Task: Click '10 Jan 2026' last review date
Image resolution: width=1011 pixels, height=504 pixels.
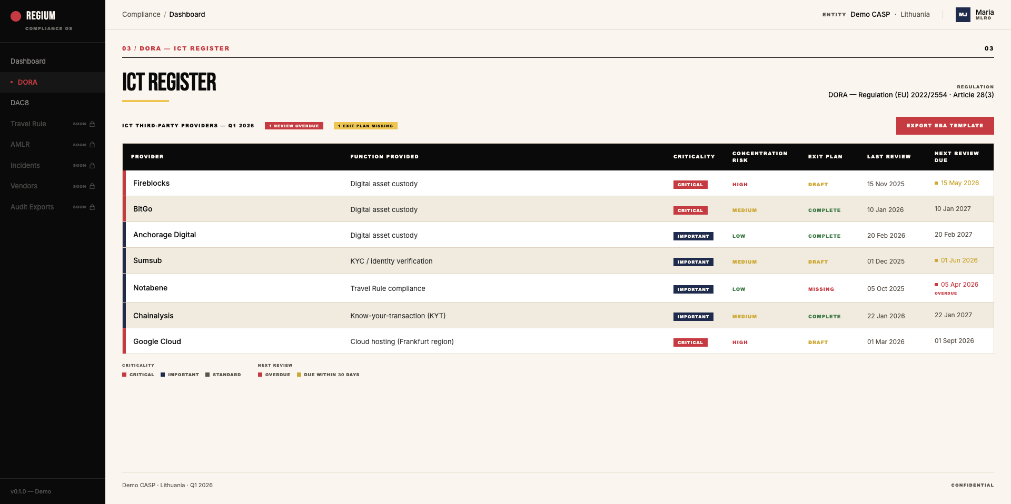Action: point(885,210)
